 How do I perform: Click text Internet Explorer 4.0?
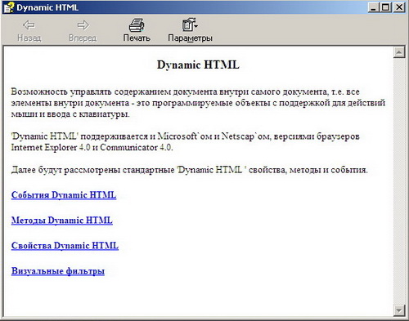[x=51, y=147]
